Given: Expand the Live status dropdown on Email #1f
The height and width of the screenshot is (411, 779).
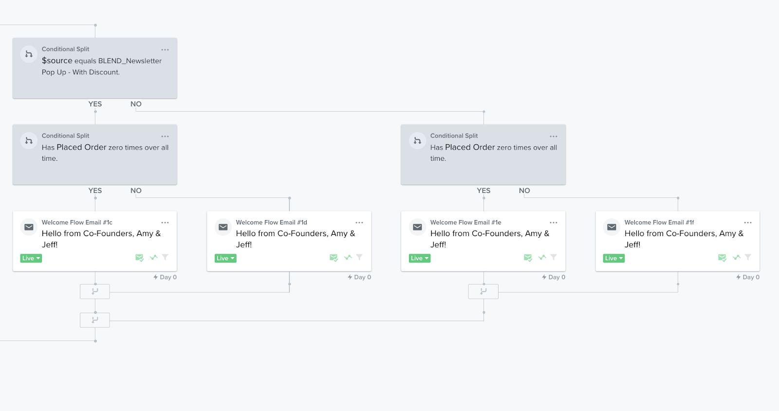Looking at the screenshot, I should [614, 258].
